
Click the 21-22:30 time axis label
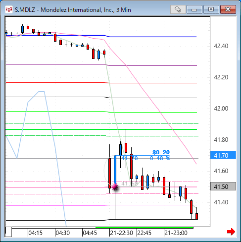[121, 233]
